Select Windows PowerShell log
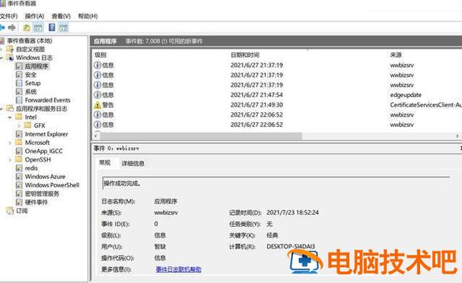The image size is (462, 283). (x=53, y=185)
